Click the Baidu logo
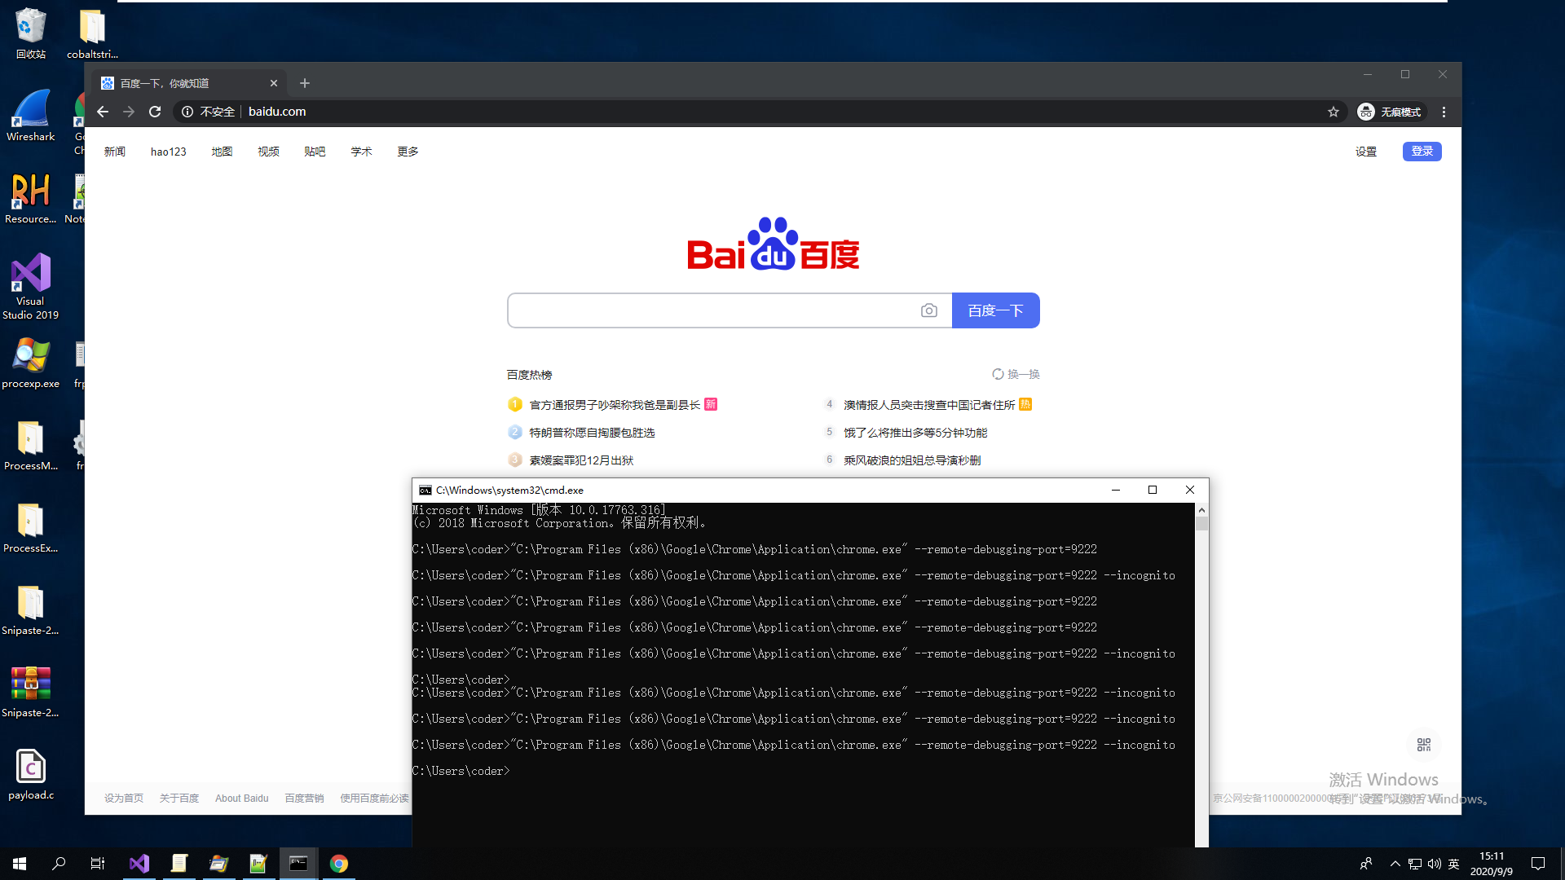 [x=773, y=244]
